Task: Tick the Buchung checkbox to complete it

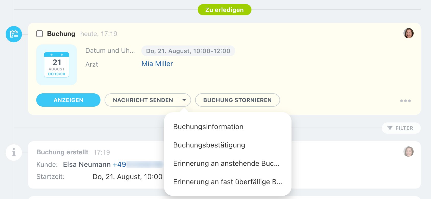Action: 40,34
